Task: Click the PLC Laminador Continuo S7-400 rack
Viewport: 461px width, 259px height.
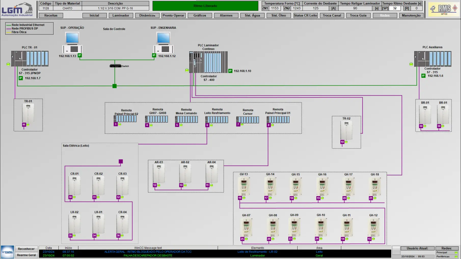Action: coord(208,62)
